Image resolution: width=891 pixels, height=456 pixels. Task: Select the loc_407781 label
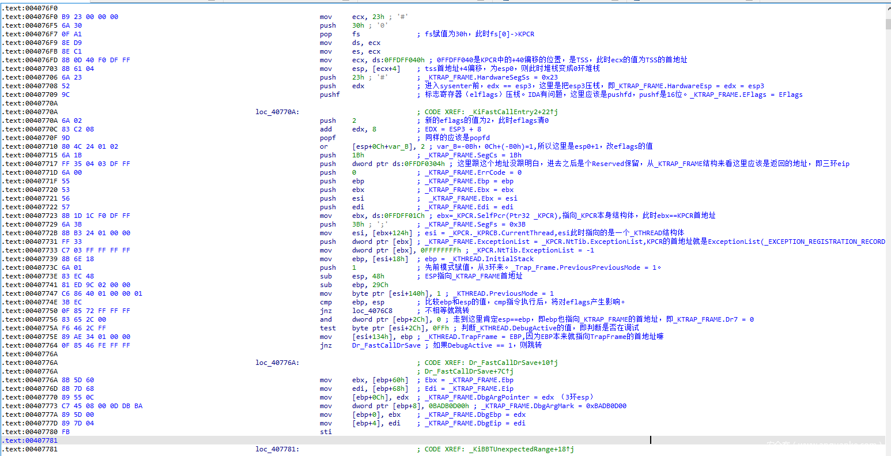277,449
